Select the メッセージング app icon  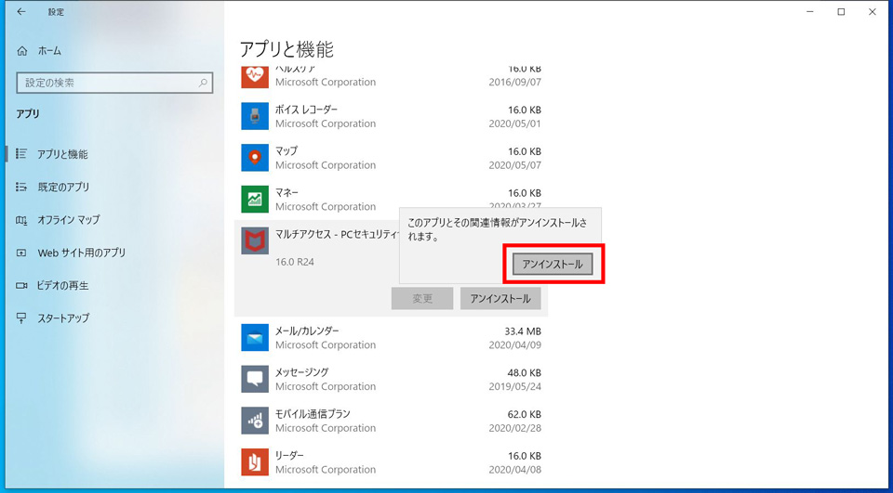[x=255, y=379]
